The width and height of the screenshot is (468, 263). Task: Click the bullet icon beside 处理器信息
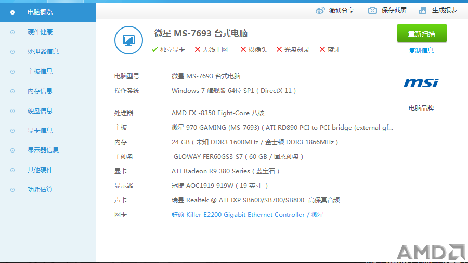(x=12, y=52)
